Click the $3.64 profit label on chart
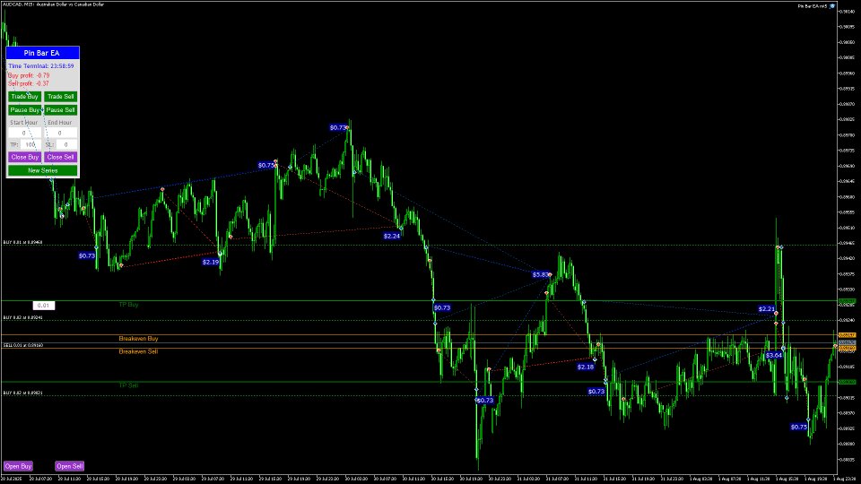 774,356
